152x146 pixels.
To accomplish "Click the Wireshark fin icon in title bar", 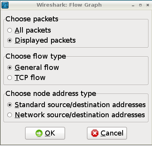I will [5, 5].
